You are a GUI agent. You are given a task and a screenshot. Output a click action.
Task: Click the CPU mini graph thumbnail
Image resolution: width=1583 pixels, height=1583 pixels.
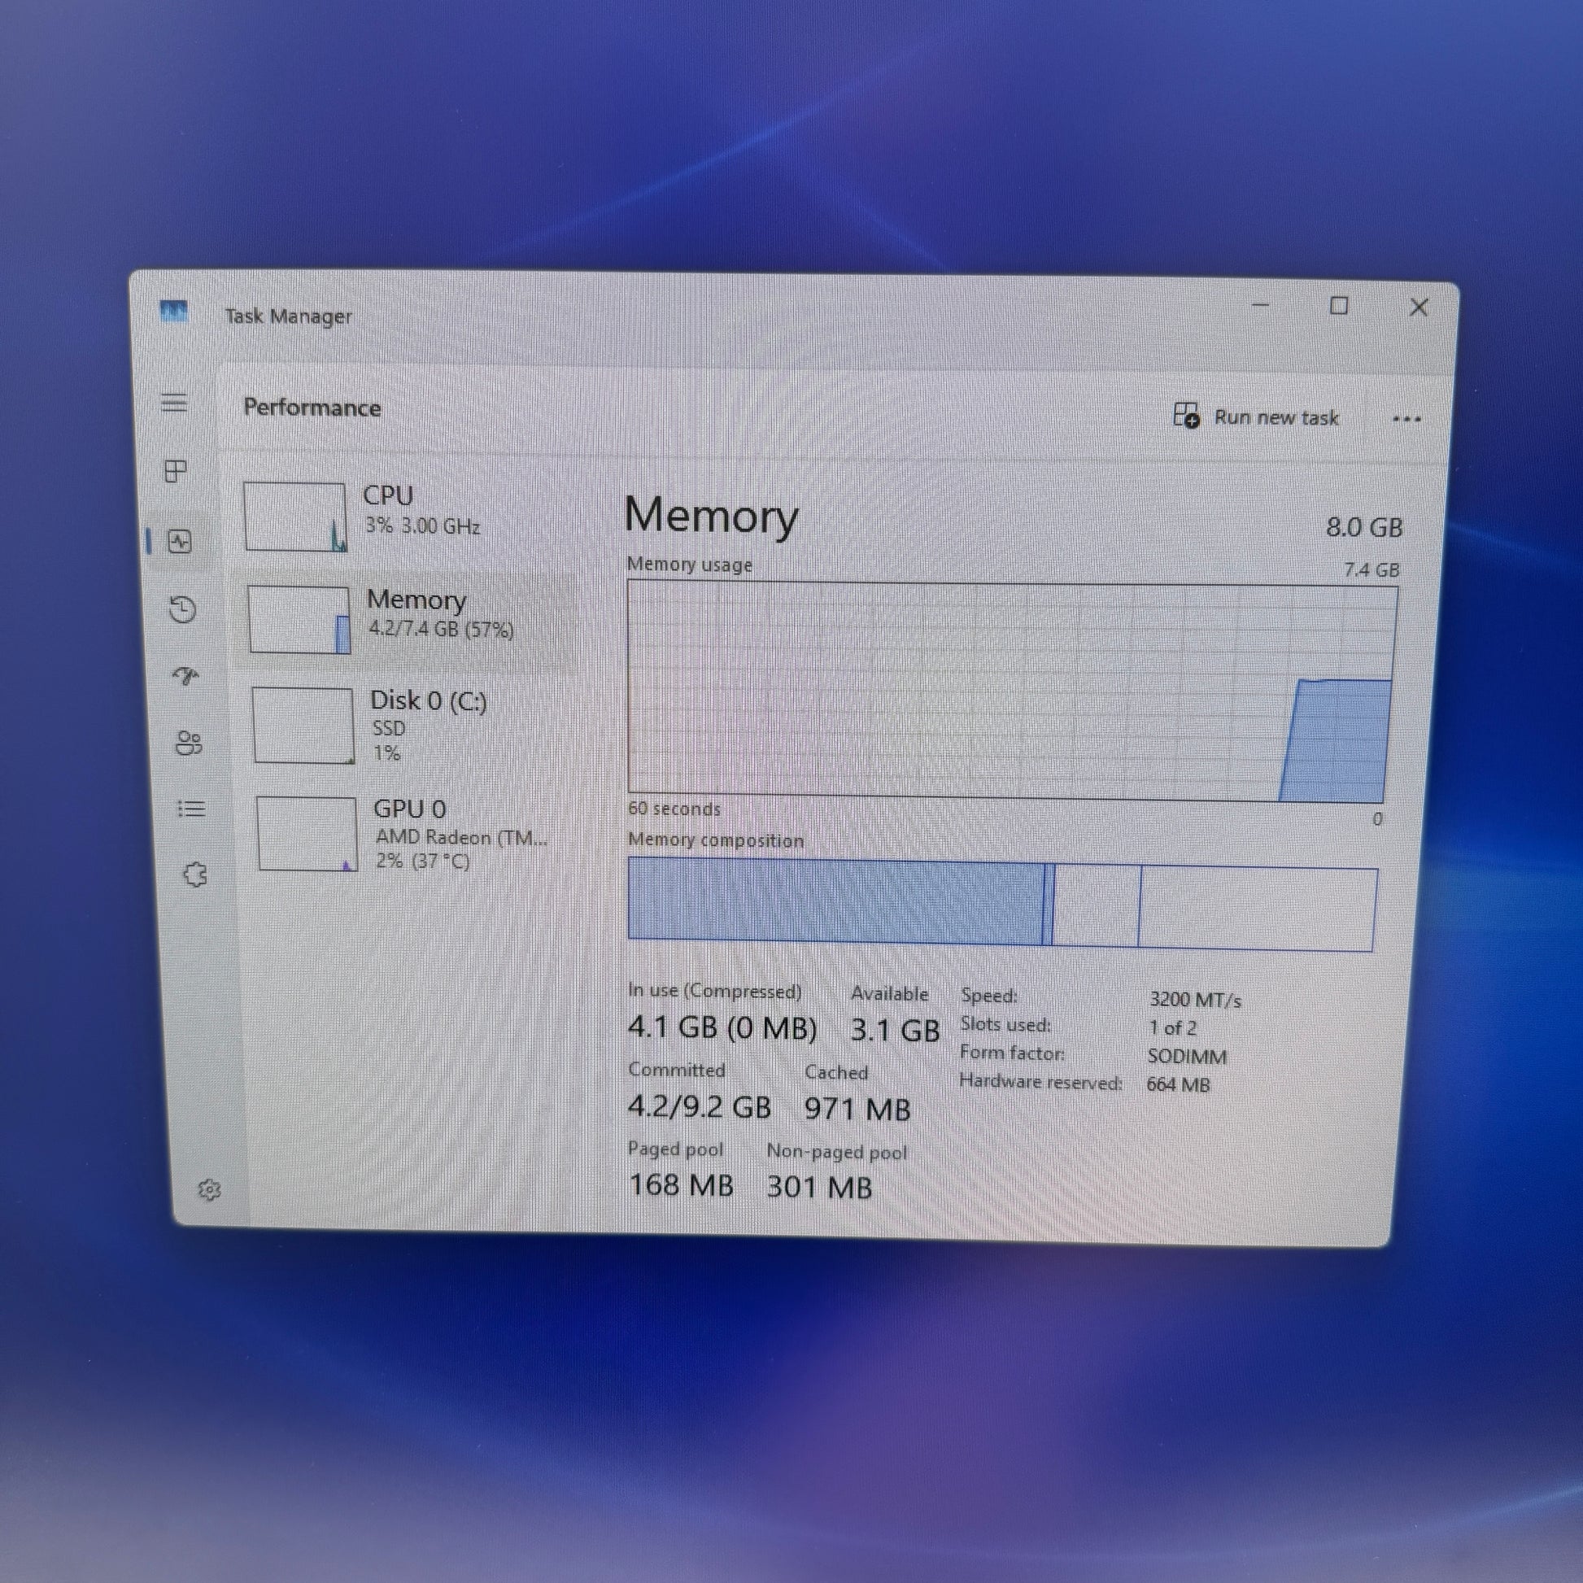click(x=295, y=517)
